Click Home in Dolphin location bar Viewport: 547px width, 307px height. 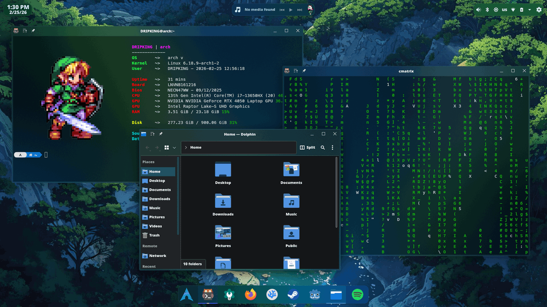coord(196,147)
